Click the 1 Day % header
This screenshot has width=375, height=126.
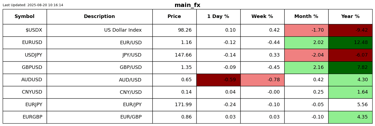(218, 17)
